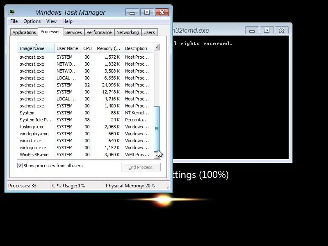The height and width of the screenshot is (246, 328).
Task: Select the winlogon.exe process row
Action: 85,148
